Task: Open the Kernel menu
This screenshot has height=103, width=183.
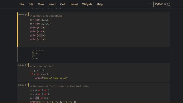Action: point(73,4)
